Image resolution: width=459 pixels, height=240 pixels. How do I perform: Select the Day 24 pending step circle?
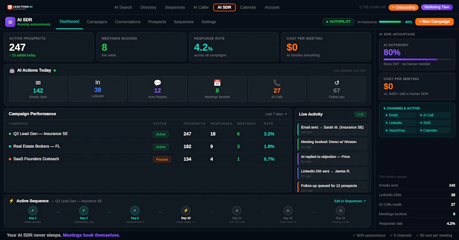coord(340,210)
